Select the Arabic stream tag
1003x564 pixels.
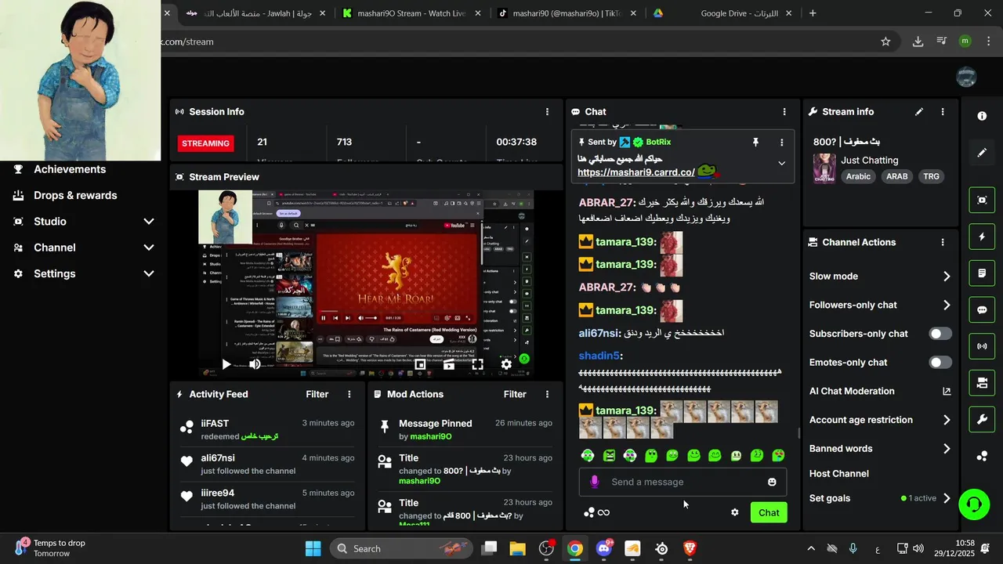coord(858,177)
